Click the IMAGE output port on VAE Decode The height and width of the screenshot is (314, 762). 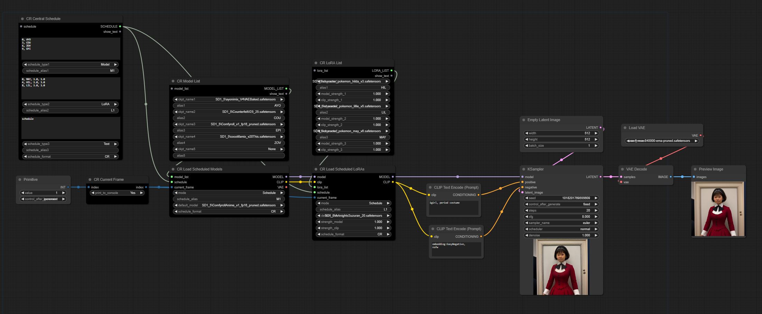point(671,177)
